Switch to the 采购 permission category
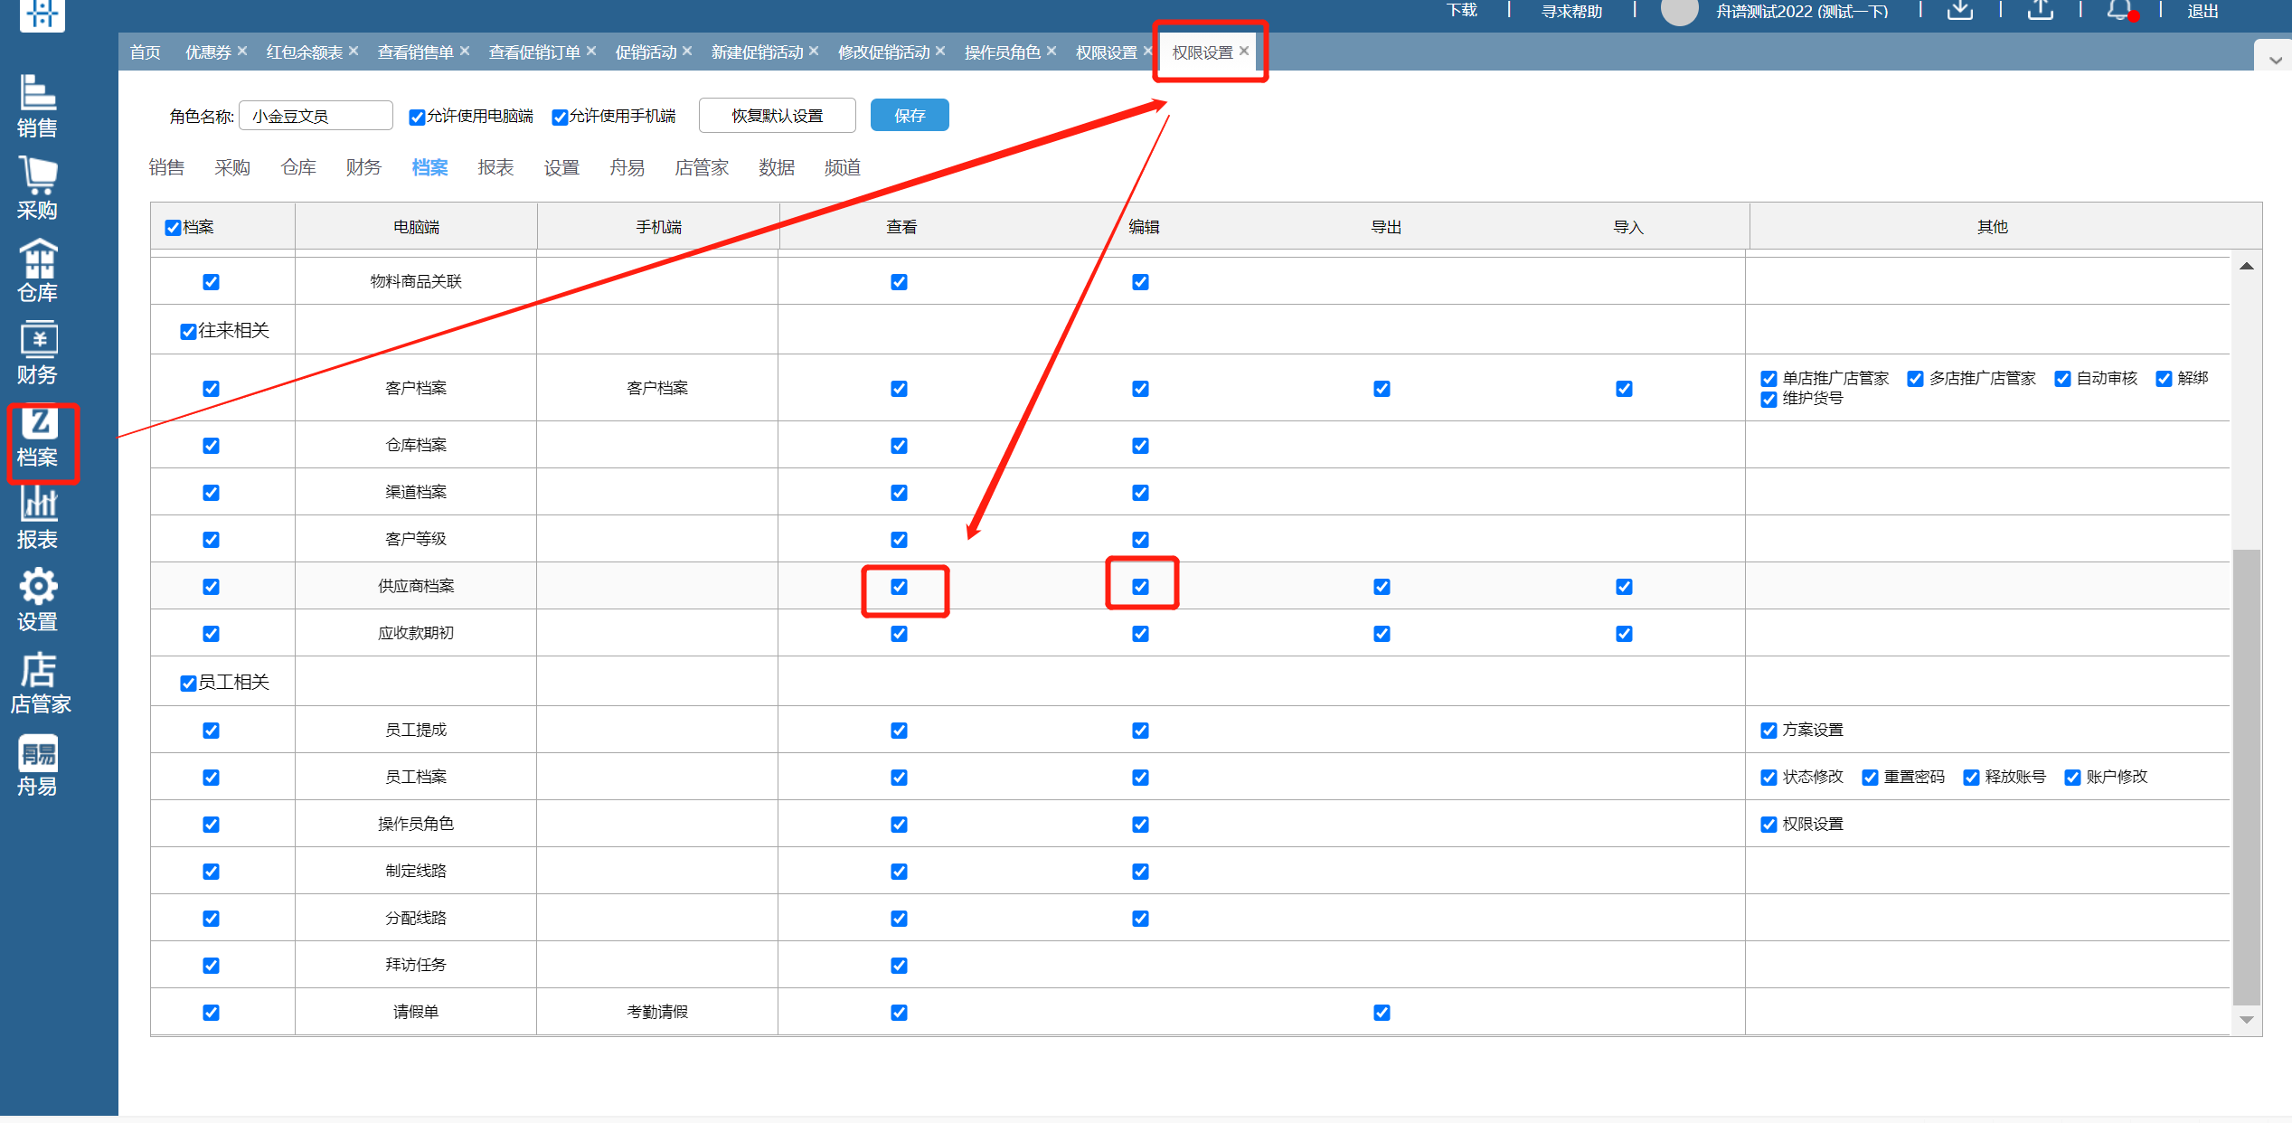Image resolution: width=2292 pixels, height=1123 pixels. [232, 167]
